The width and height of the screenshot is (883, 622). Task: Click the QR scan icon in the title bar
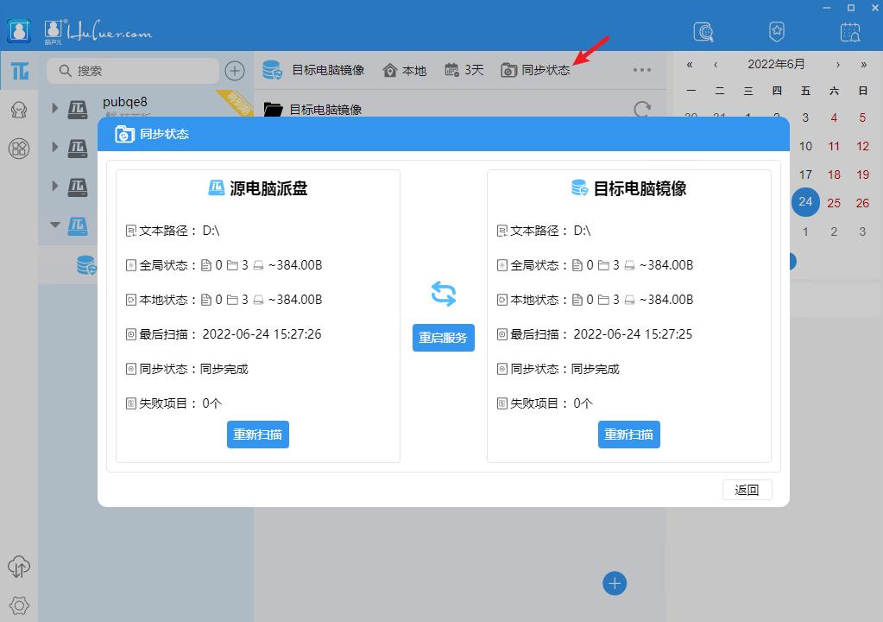click(703, 31)
